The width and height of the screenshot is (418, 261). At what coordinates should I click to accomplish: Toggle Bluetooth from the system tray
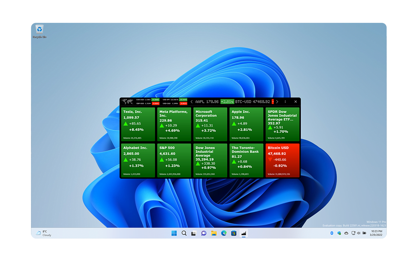tap(332, 233)
